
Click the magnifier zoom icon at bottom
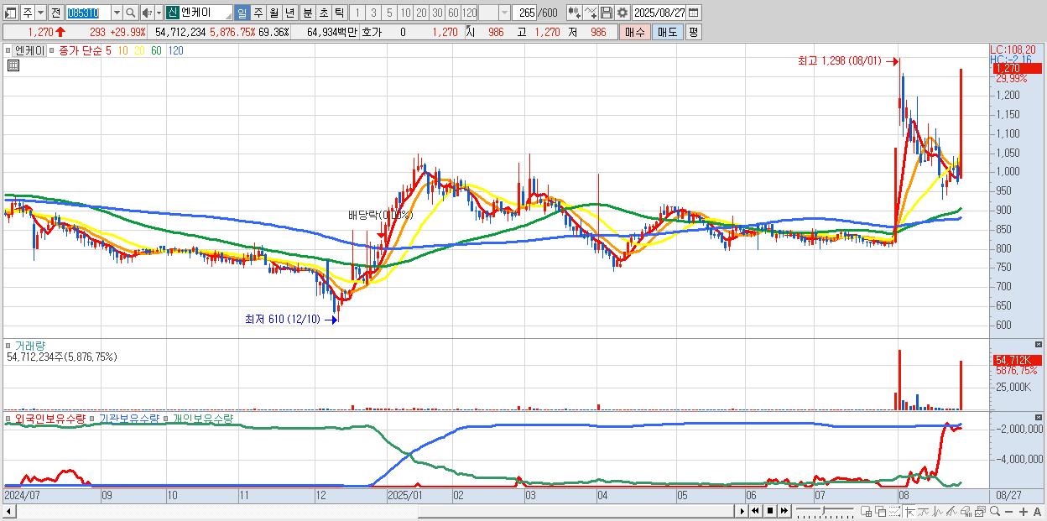994,512
